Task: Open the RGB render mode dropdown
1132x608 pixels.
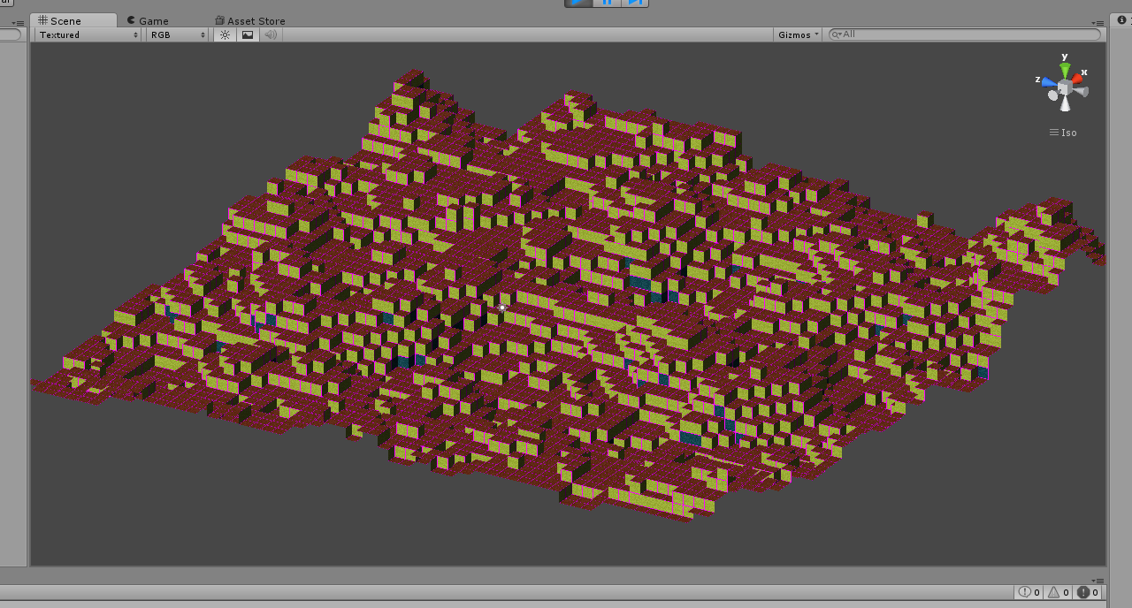Action: [176, 34]
